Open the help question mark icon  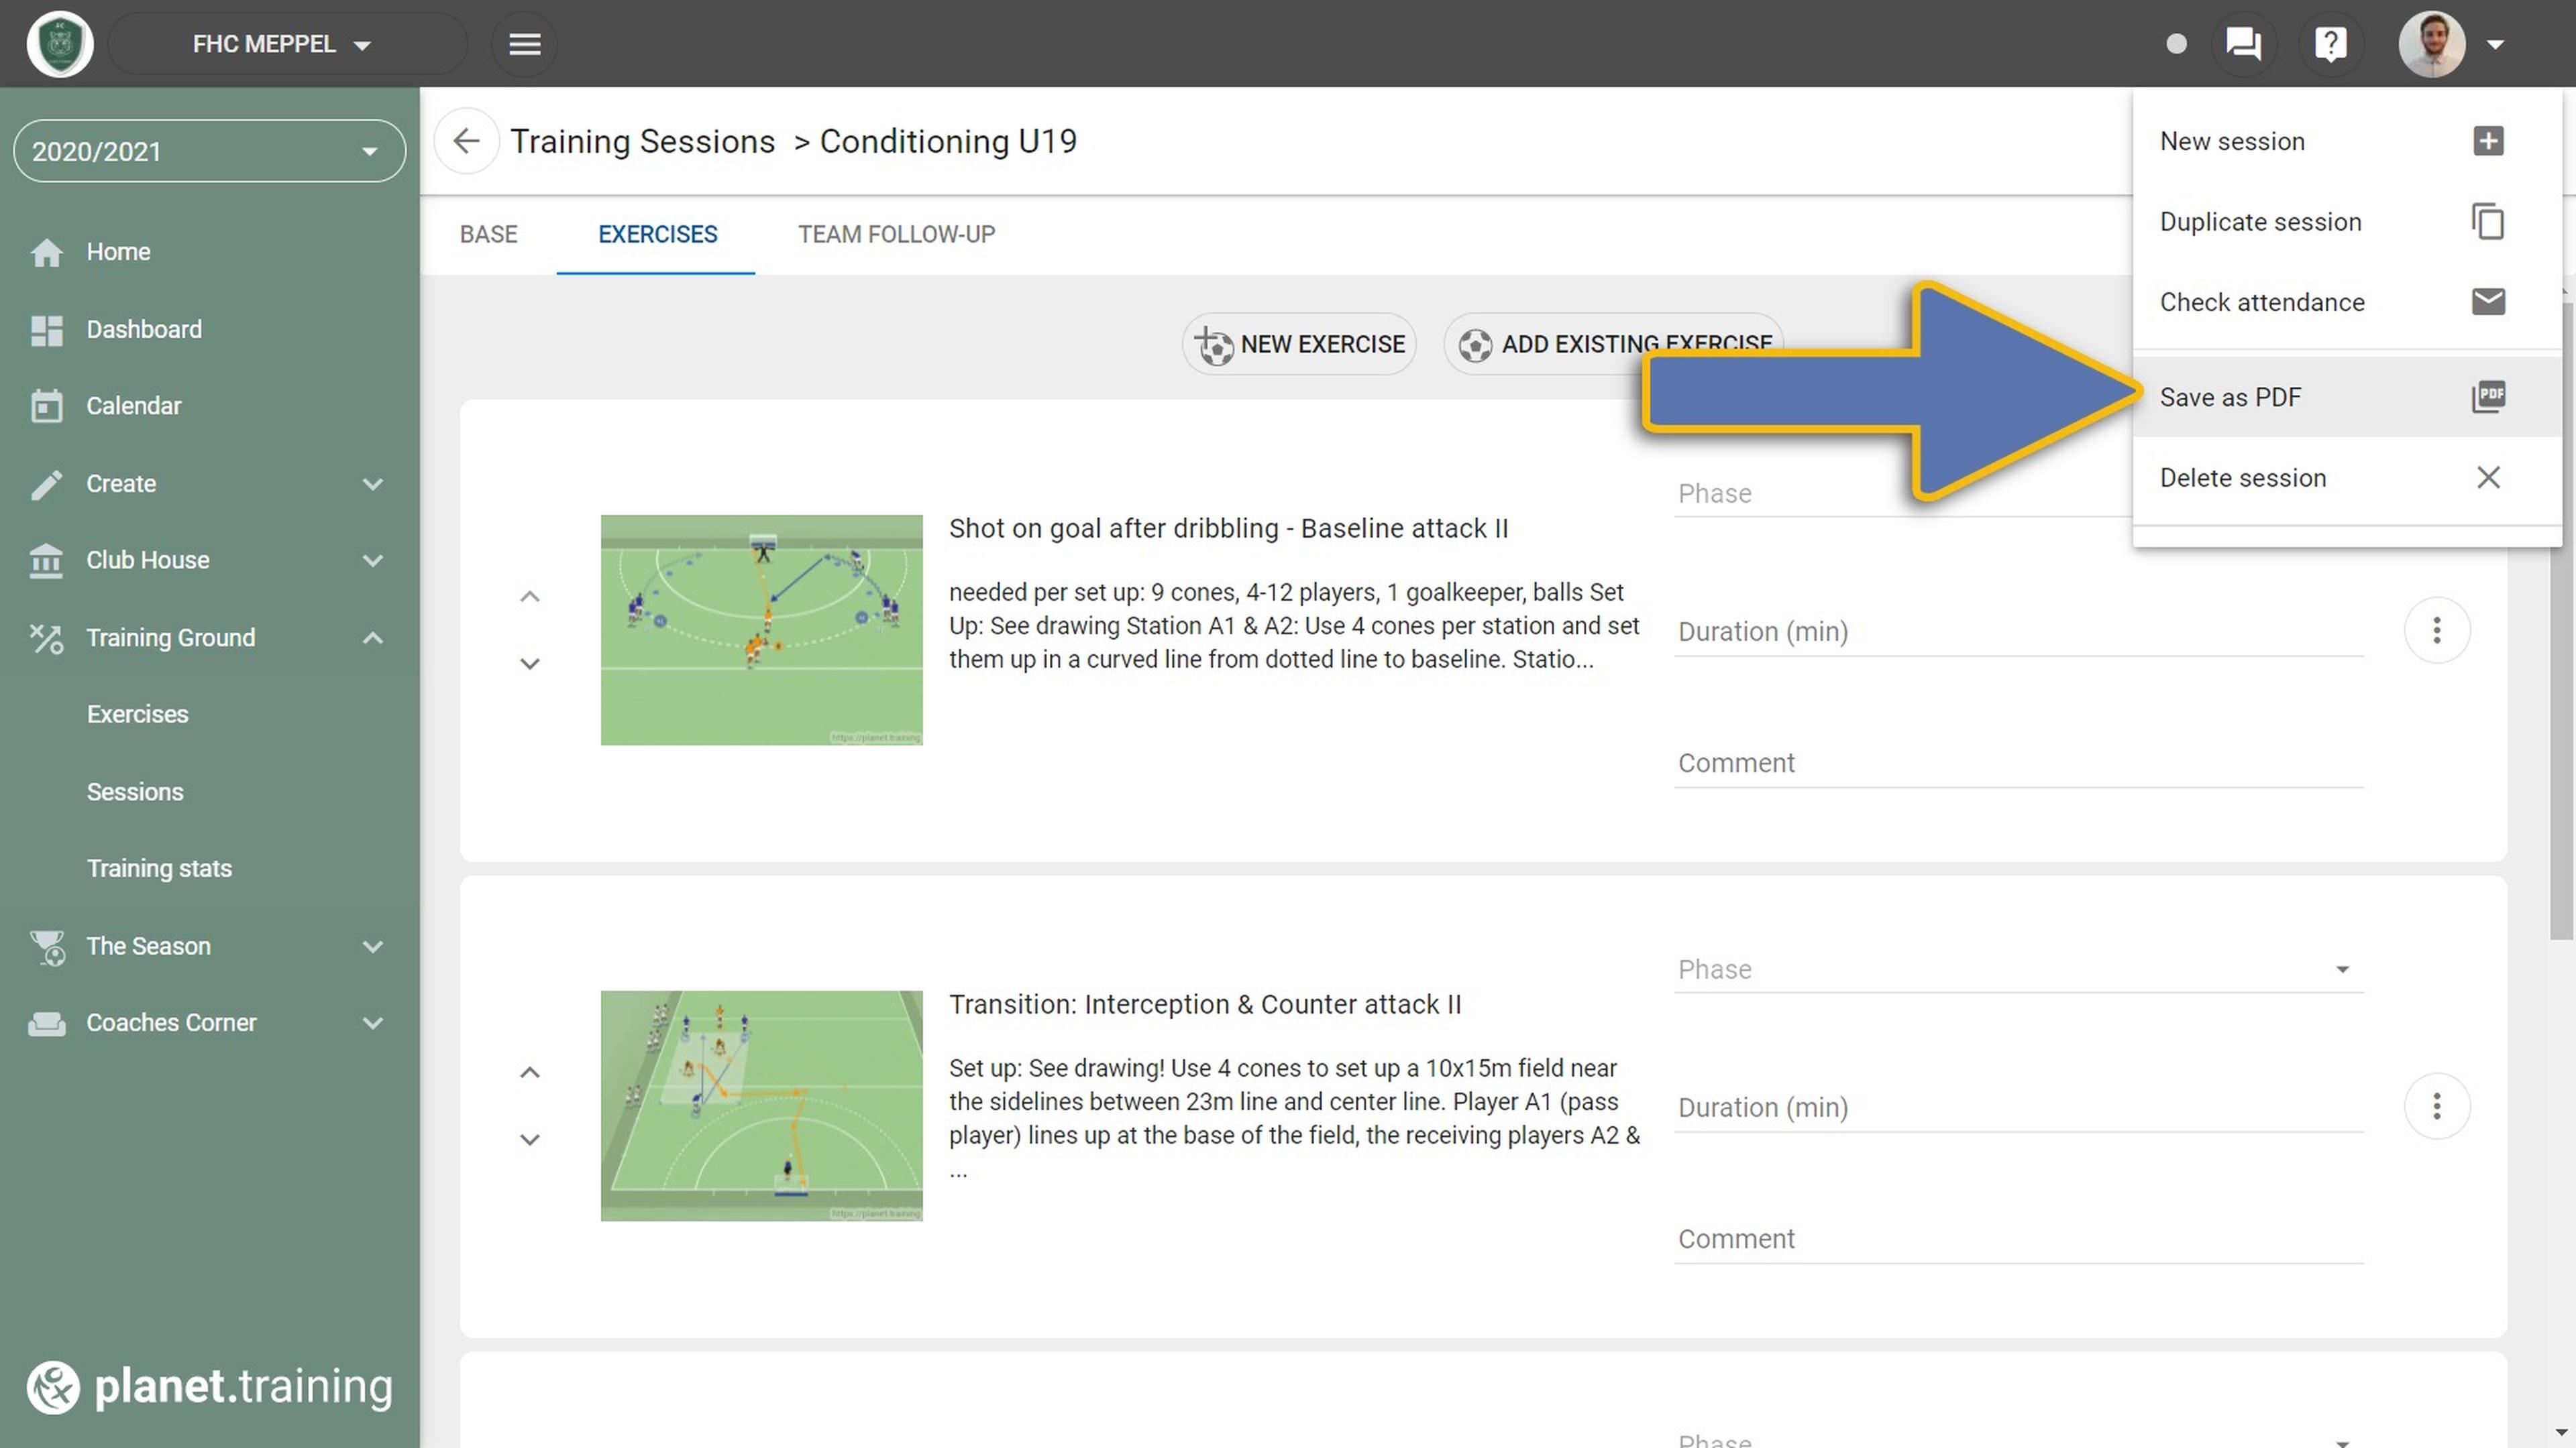[x=2330, y=44]
